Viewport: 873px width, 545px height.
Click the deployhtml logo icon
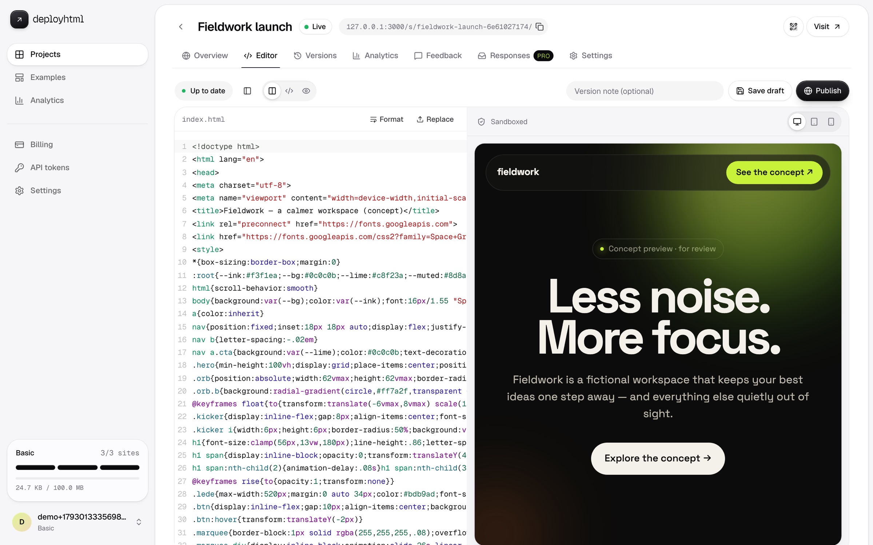(19, 19)
